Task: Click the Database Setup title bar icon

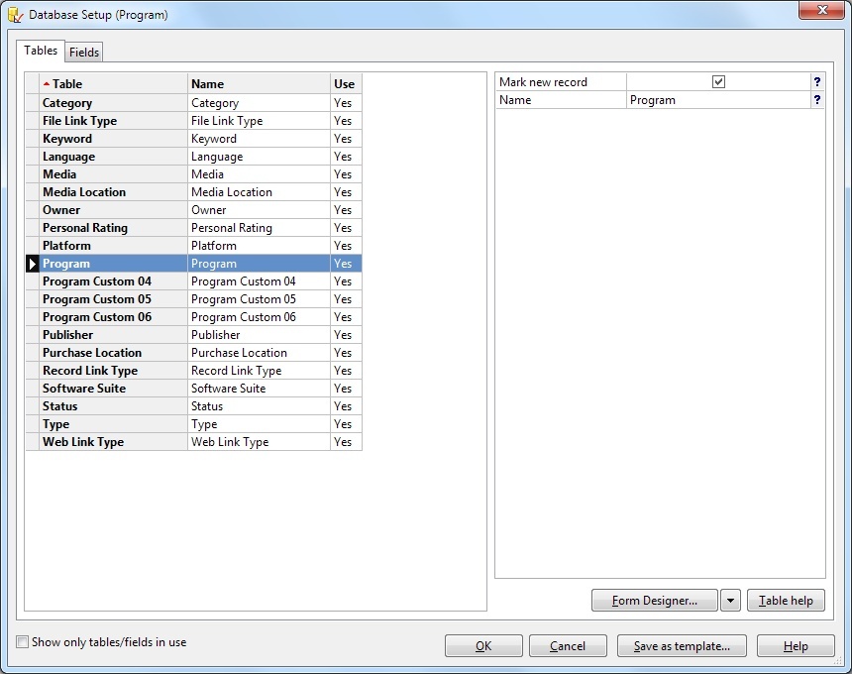Action: [x=15, y=15]
